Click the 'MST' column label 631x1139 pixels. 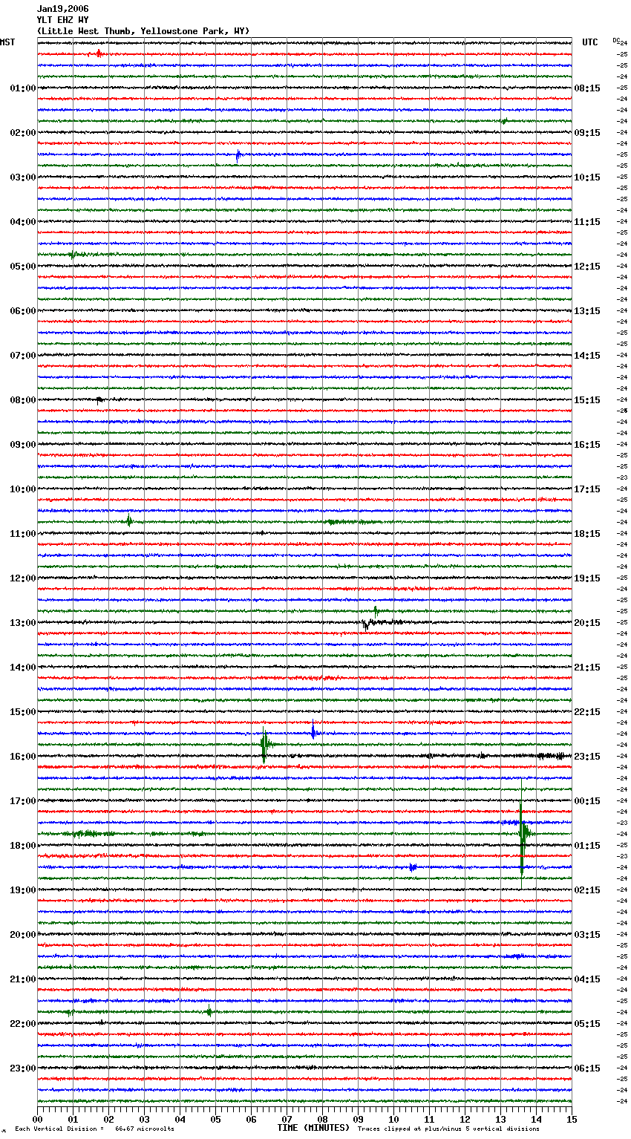(7, 42)
